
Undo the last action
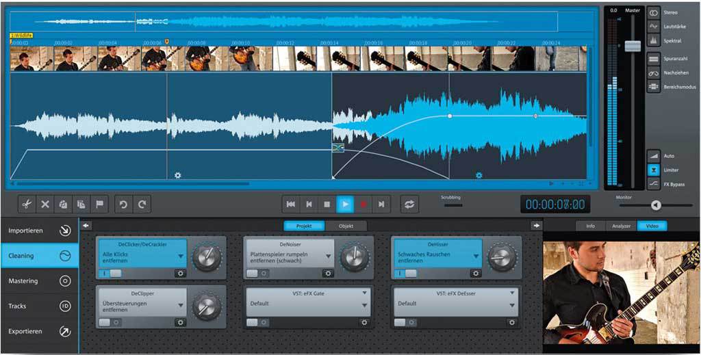point(123,204)
